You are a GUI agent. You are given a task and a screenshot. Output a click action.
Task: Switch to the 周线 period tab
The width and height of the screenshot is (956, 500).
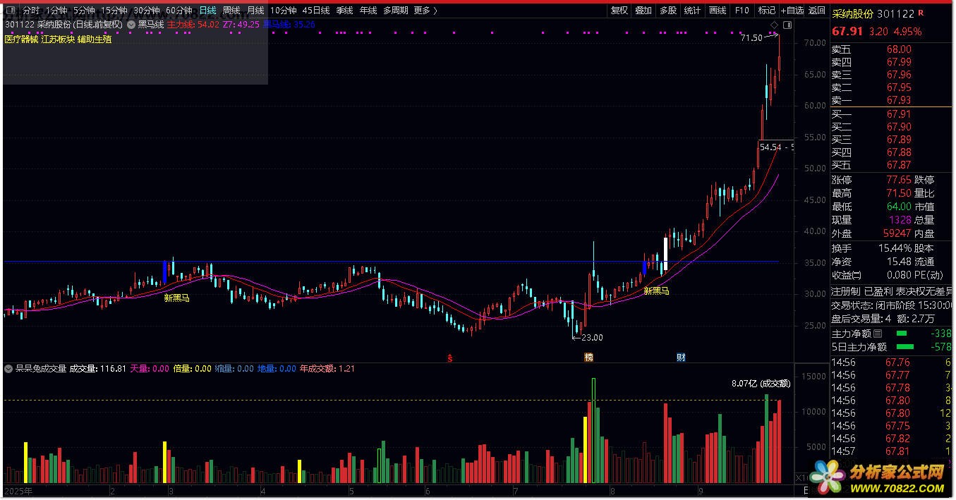[x=231, y=11]
